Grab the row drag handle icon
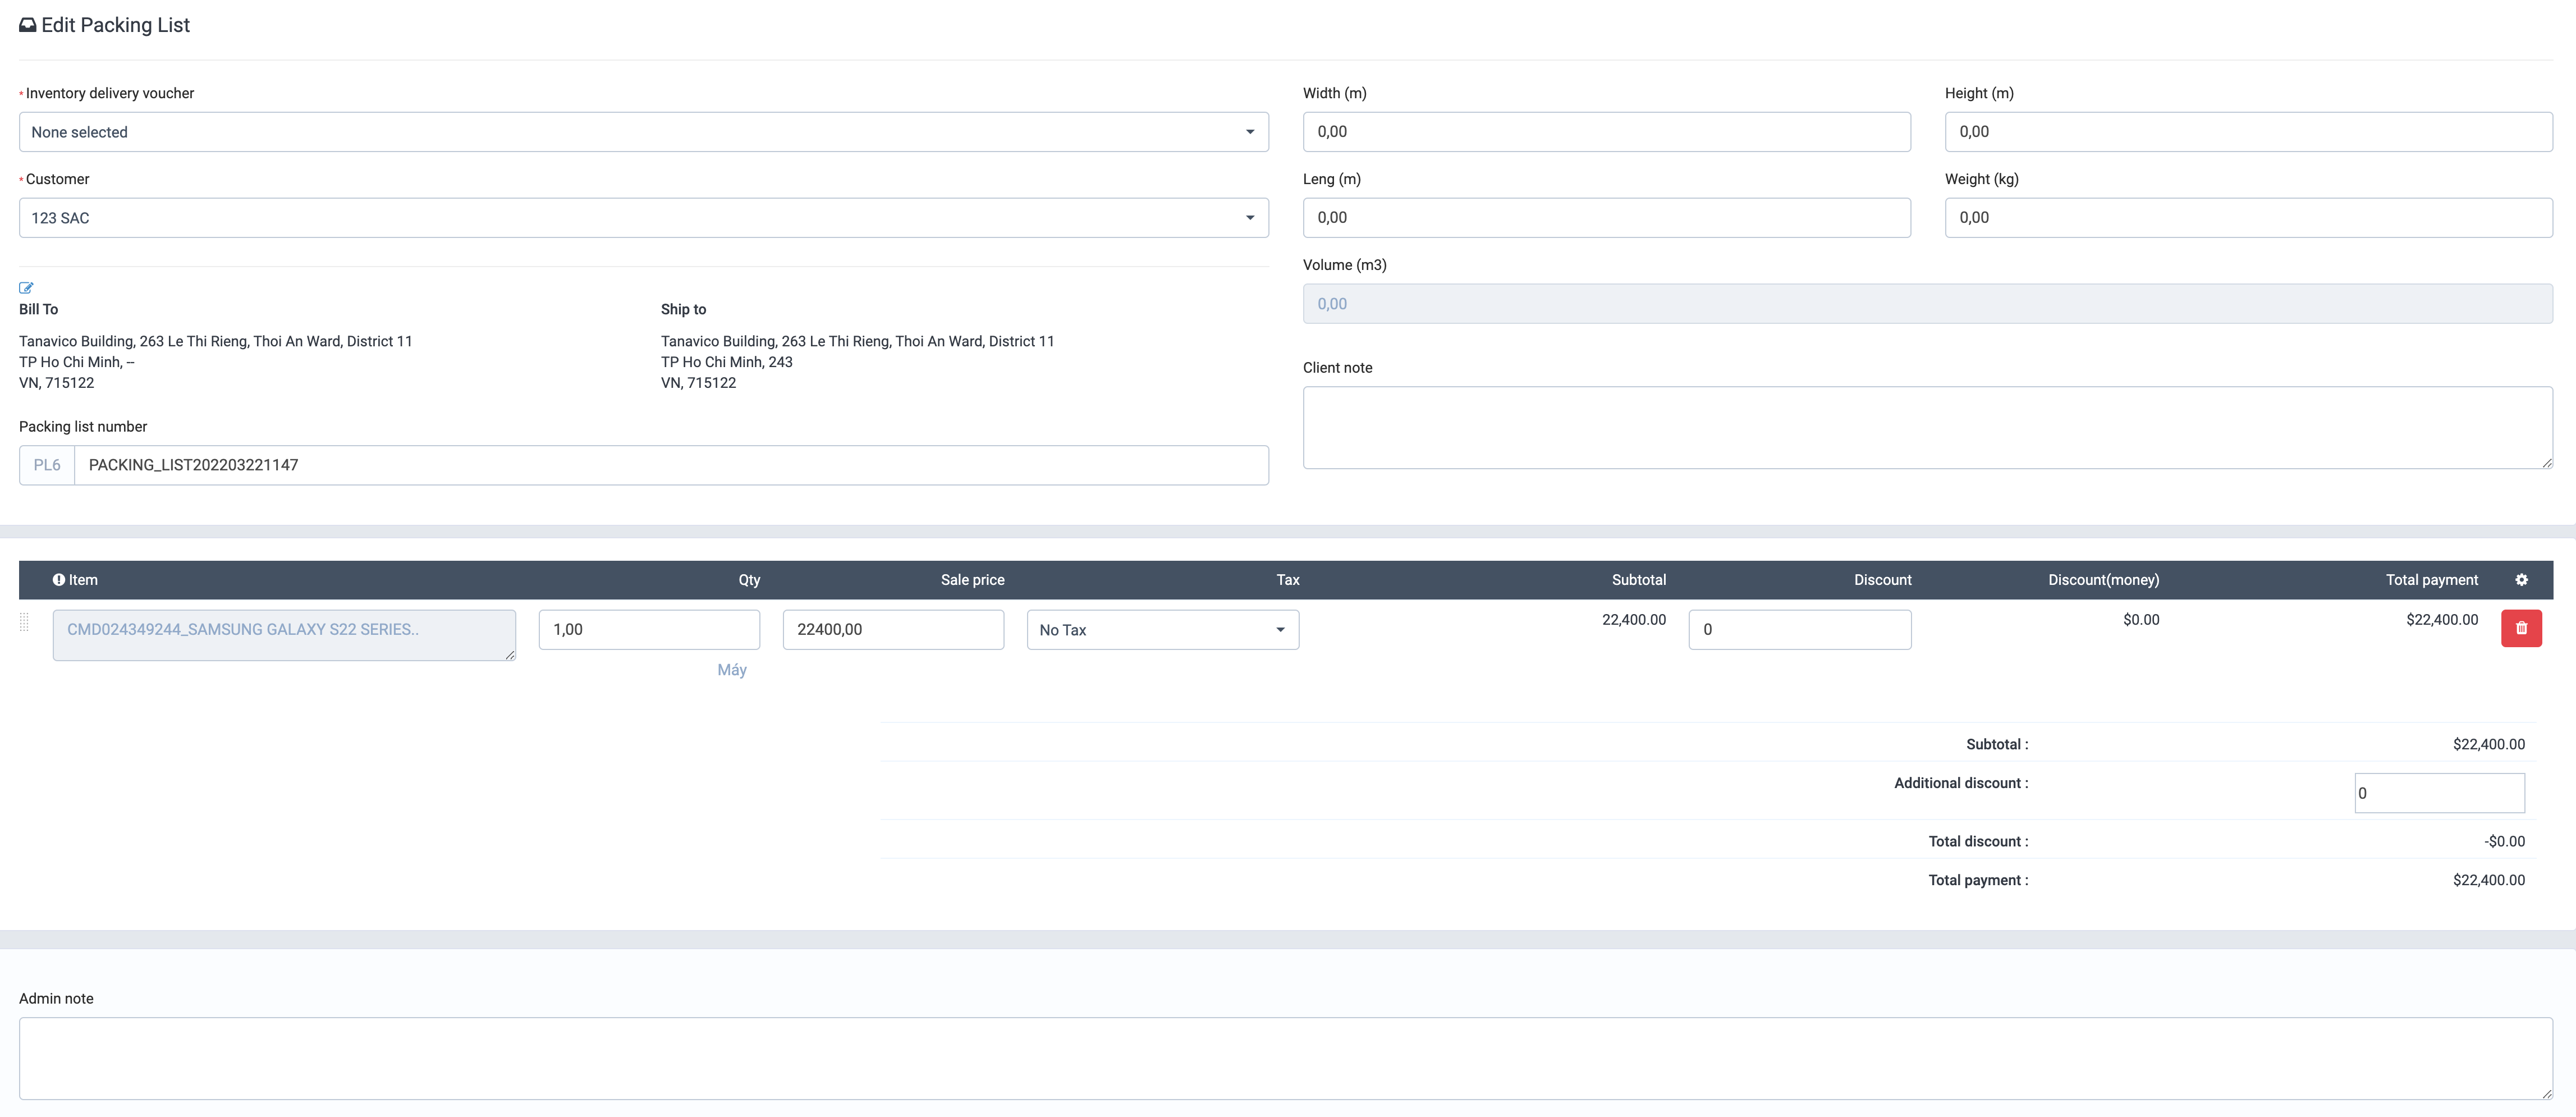The width and height of the screenshot is (2576, 1117). [25, 623]
